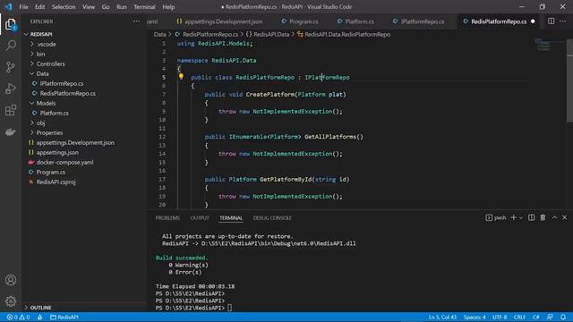The width and height of the screenshot is (573, 322).
Task: Click the VS Code logo icon
Action: click(8, 7)
